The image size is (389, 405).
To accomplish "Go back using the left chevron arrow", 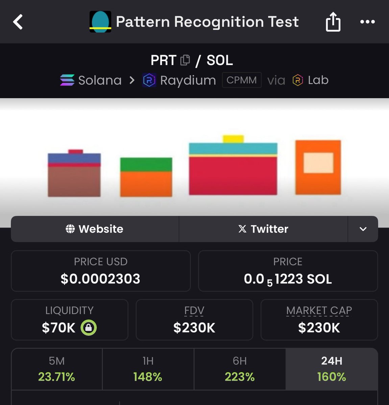I will (18, 22).
